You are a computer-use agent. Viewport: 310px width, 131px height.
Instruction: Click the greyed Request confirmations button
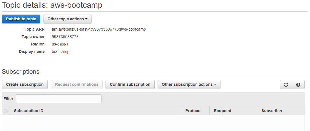[x=77, y=84]
